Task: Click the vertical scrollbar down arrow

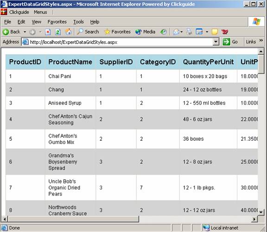Action: click(x=261, y=212)
